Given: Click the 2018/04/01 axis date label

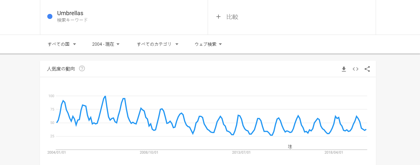Looking at the screenshot, I should [334, 152].
